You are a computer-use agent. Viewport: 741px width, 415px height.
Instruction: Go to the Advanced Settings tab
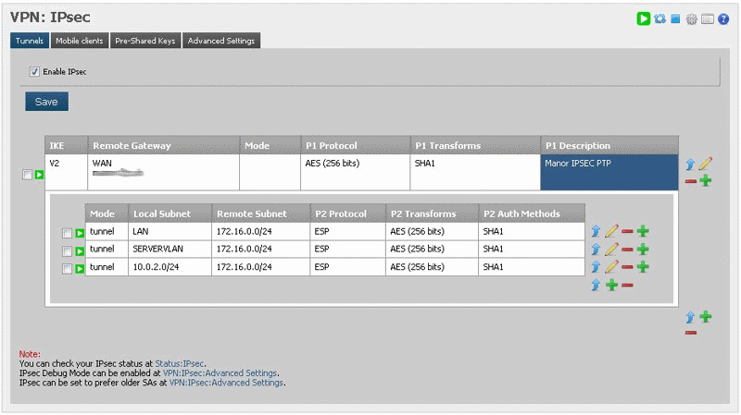[220, 41]
